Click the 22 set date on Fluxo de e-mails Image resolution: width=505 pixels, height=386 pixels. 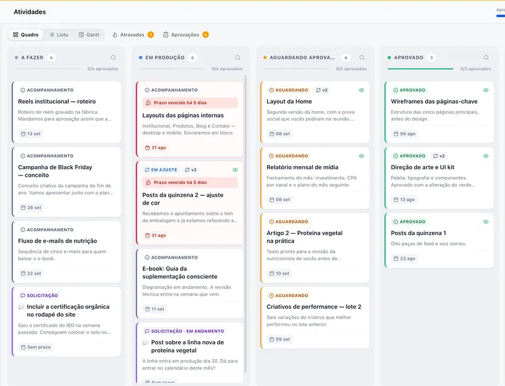[x=31, y=273]
